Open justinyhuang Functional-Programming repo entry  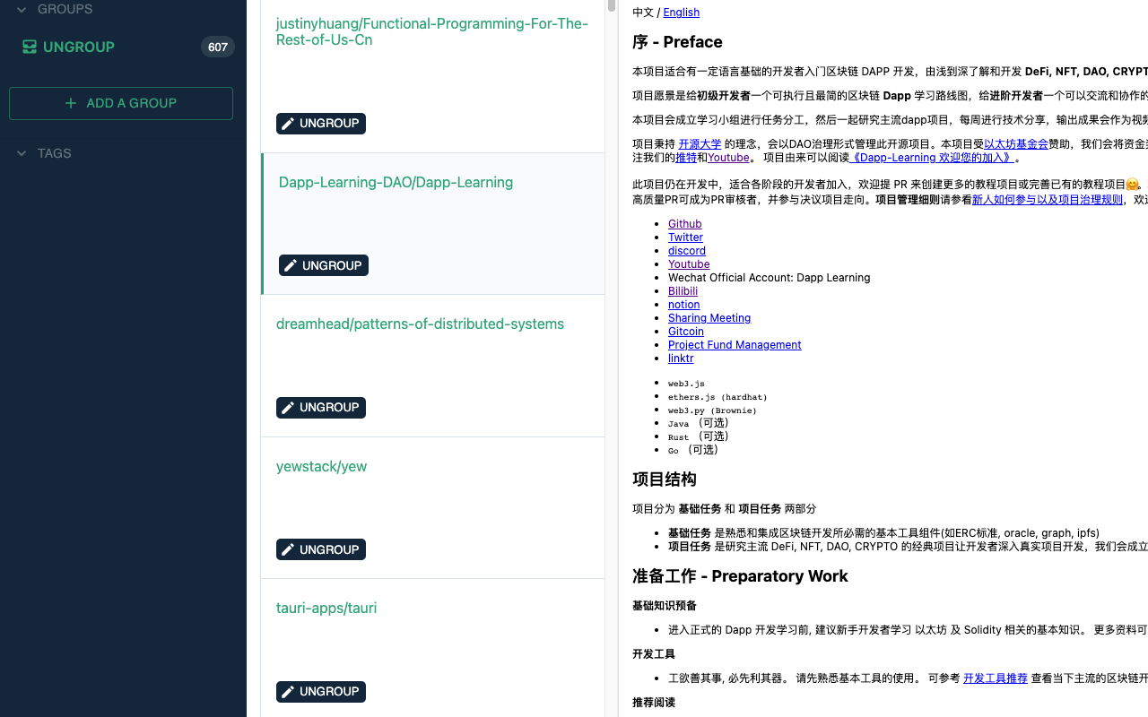432,31
